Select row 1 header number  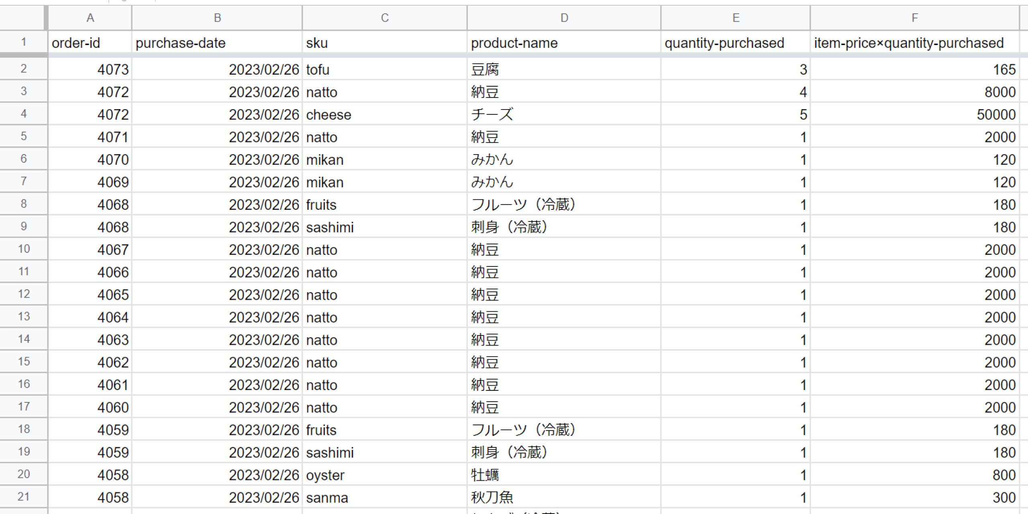(x=23, y=42)
